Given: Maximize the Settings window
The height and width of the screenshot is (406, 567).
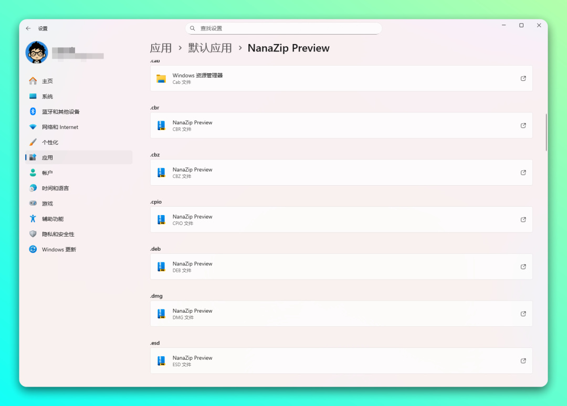Looking at the screenshot, I should click(521, 25).
